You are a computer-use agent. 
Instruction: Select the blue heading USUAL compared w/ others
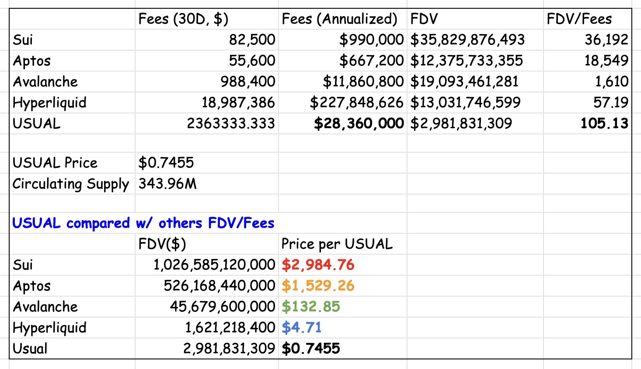coord(143,223)
